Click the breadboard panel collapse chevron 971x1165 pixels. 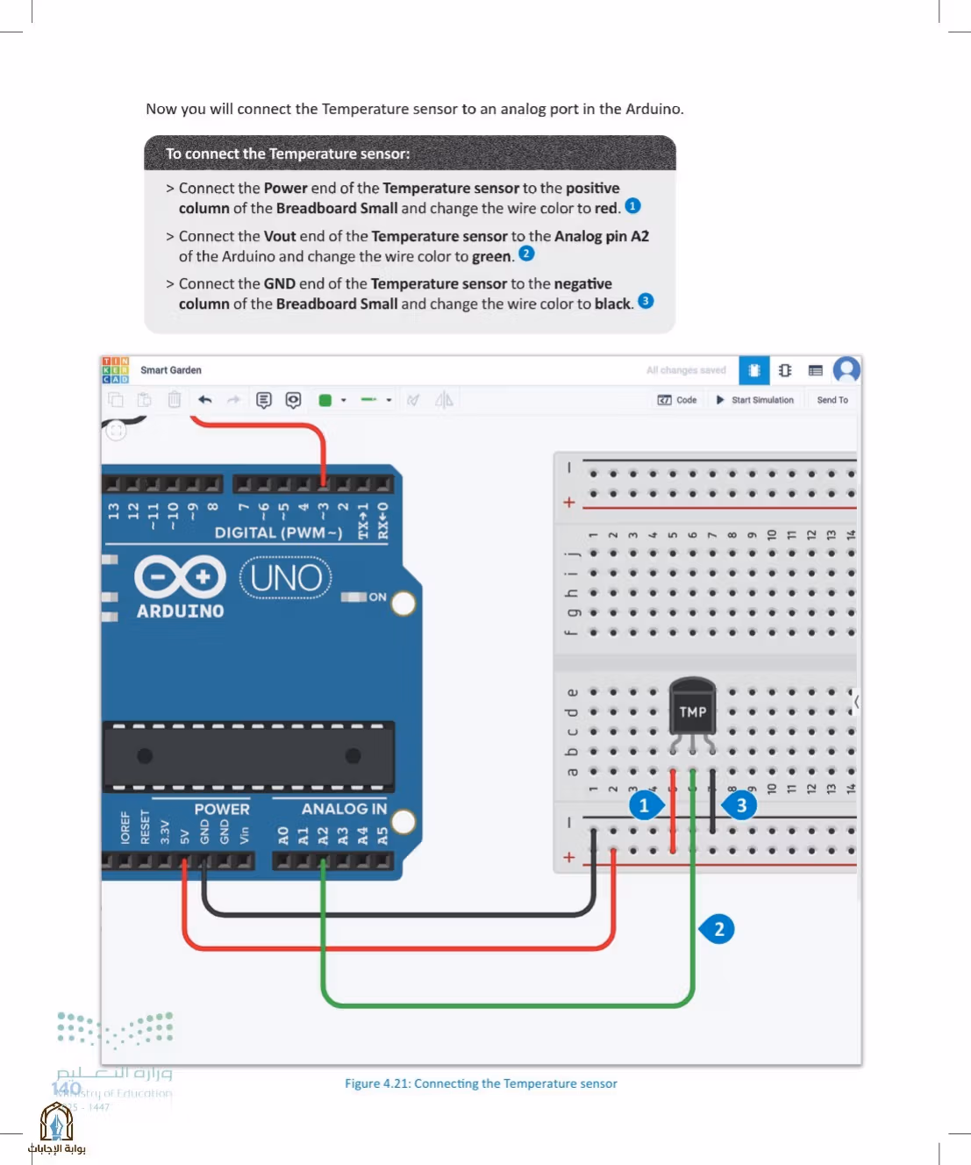(855, 702)
